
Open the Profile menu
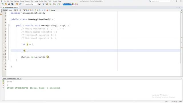41,1
